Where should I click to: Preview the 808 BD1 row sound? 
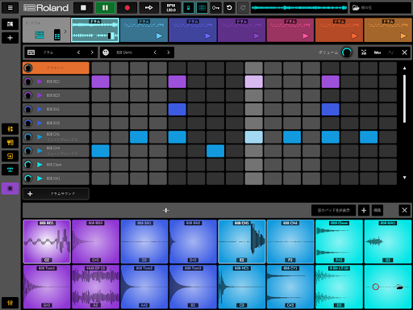pyautogui.click(x=40, y=82)
